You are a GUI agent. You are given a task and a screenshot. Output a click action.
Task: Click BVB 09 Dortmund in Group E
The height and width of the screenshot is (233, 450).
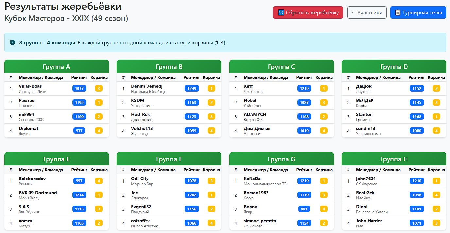tap(38, 193)
